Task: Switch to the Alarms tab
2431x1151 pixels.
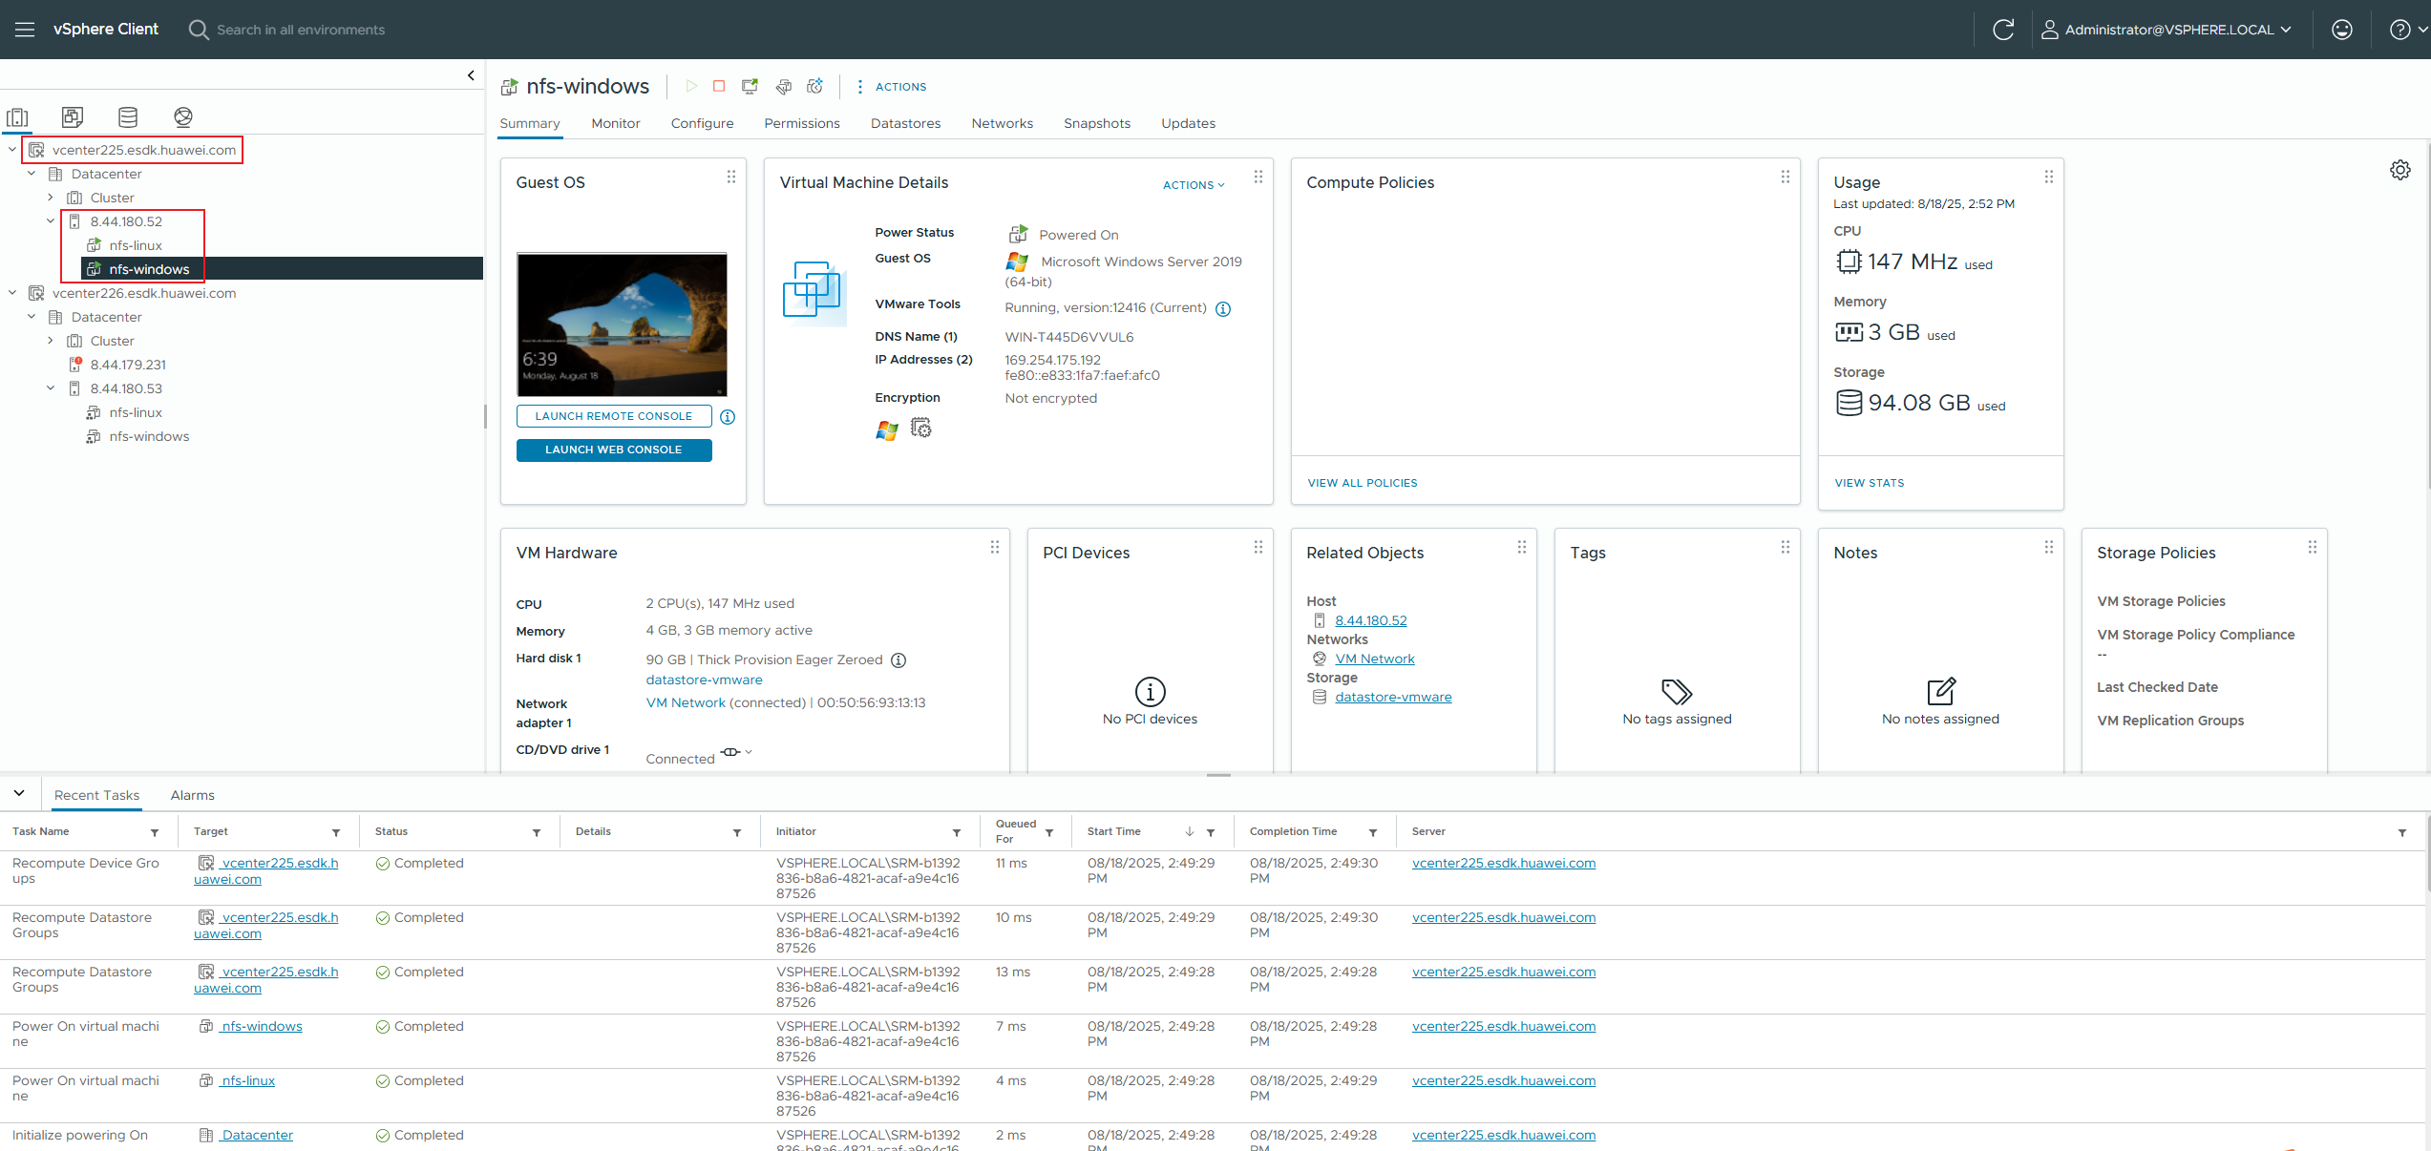Action: tap(193, 795)
